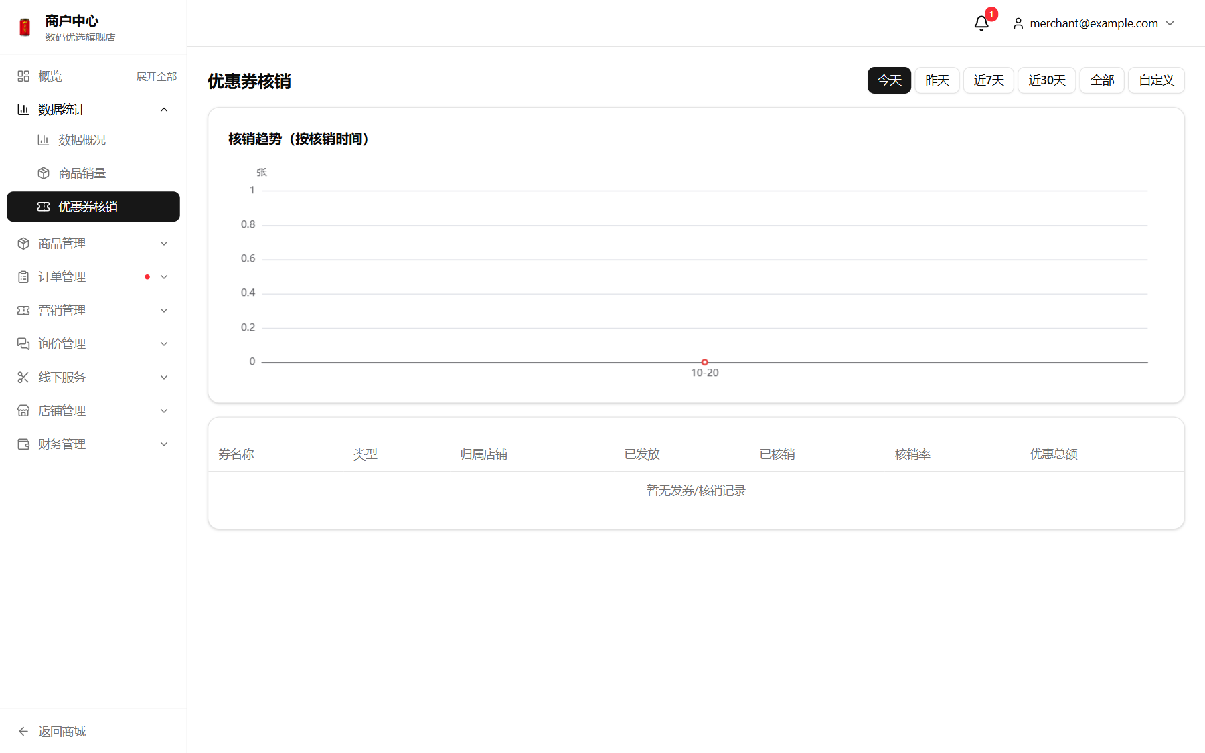
Task: Open the 商品销量 page
Action: (x=93, y=173)
